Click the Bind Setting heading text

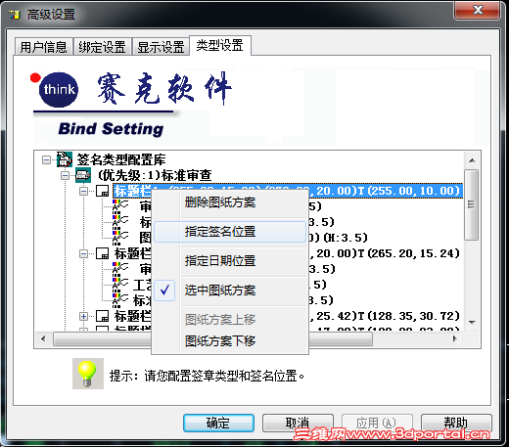tap(111, 129)
